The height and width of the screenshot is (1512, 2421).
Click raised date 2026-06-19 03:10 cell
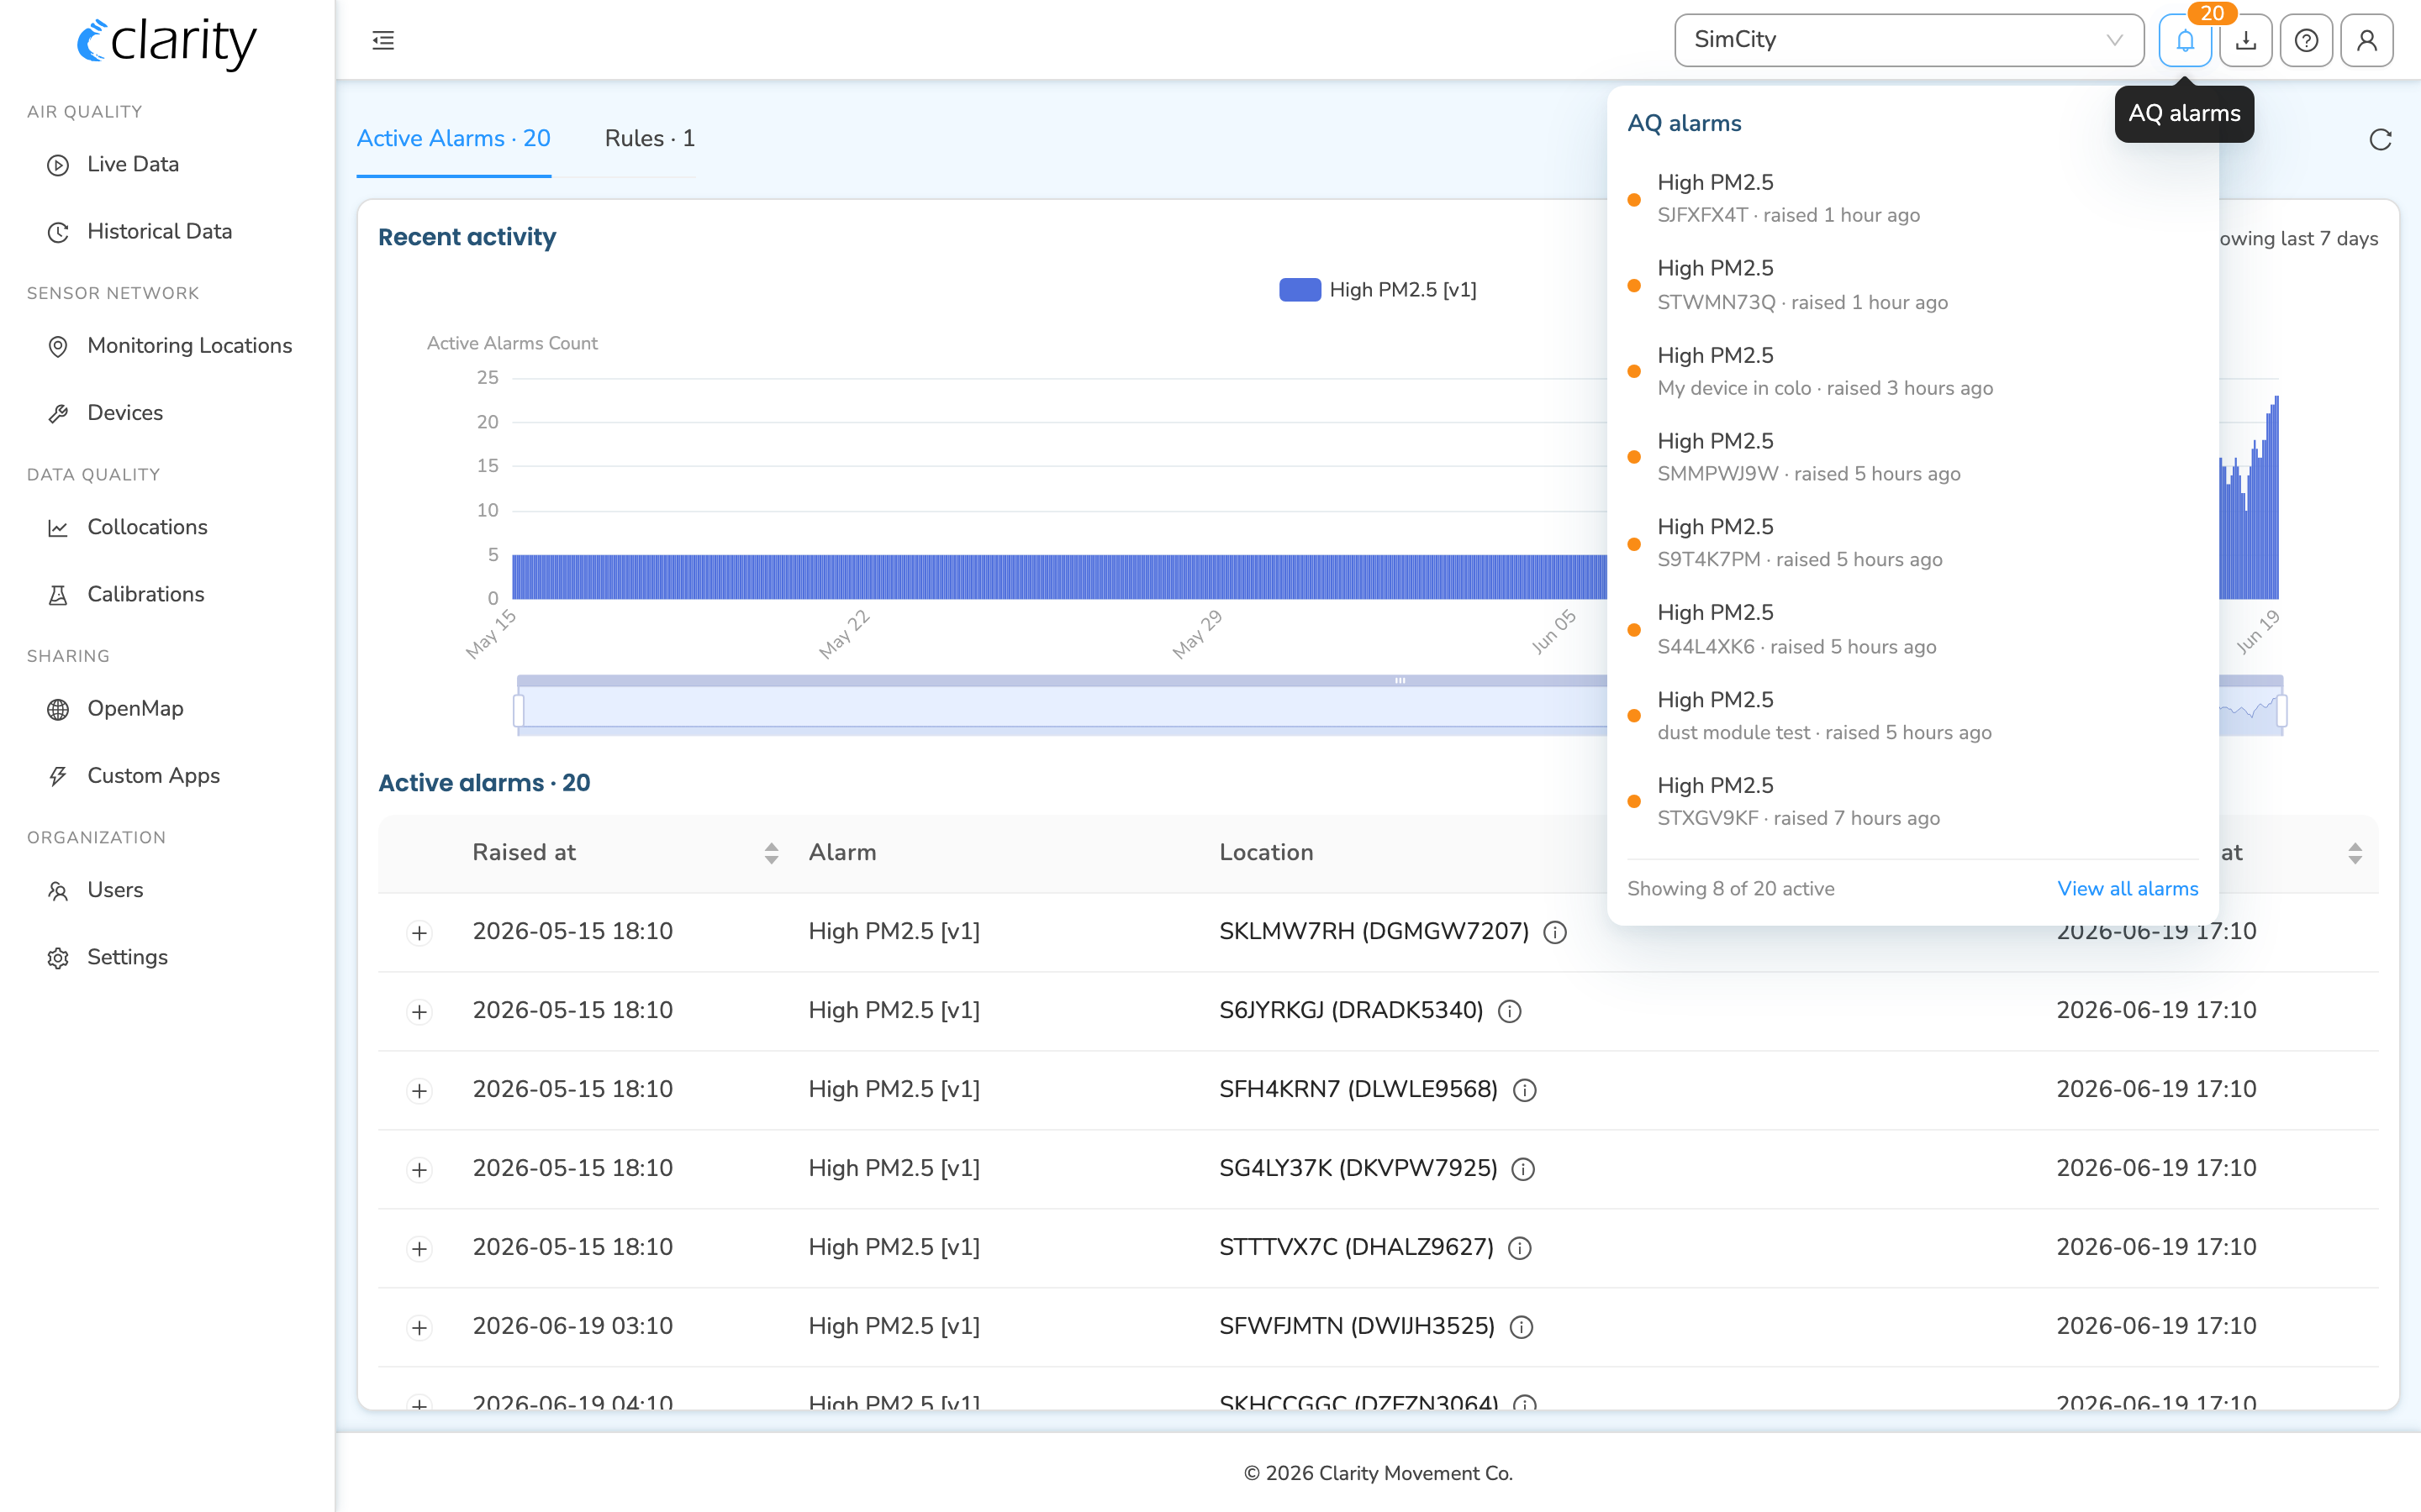pyautogui.click(x=572, y=1326)
